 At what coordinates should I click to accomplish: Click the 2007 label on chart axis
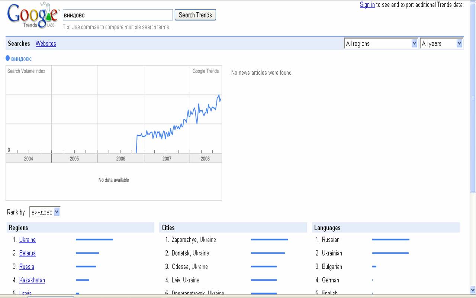(x=167, y=159)
